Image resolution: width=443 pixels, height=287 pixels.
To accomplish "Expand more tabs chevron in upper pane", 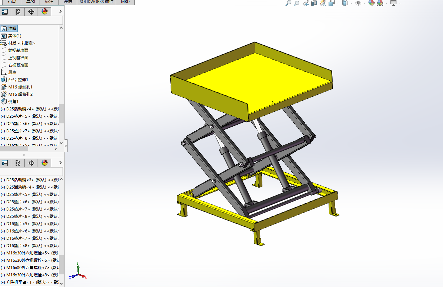I will pos(60,12).
